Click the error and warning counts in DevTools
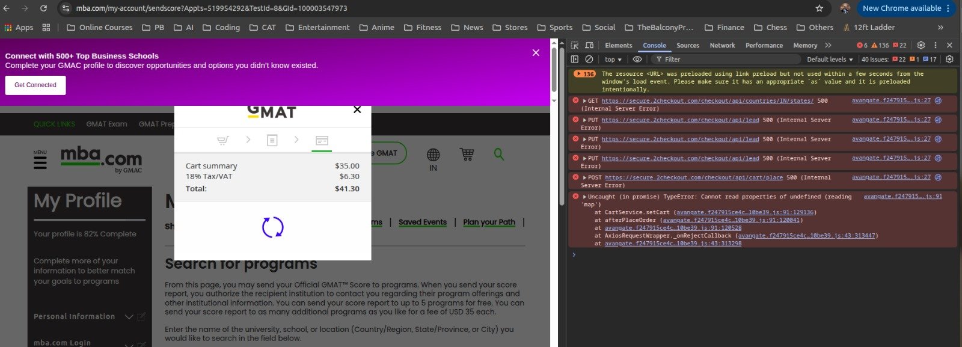Screen dimensions: 962x347 (x=881, y=45)
